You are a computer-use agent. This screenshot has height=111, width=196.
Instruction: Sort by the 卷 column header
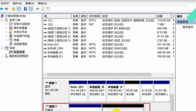pos(57,16)
